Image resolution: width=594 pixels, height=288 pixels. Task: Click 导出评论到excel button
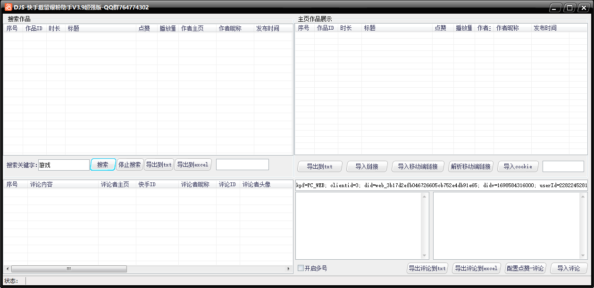476,268
